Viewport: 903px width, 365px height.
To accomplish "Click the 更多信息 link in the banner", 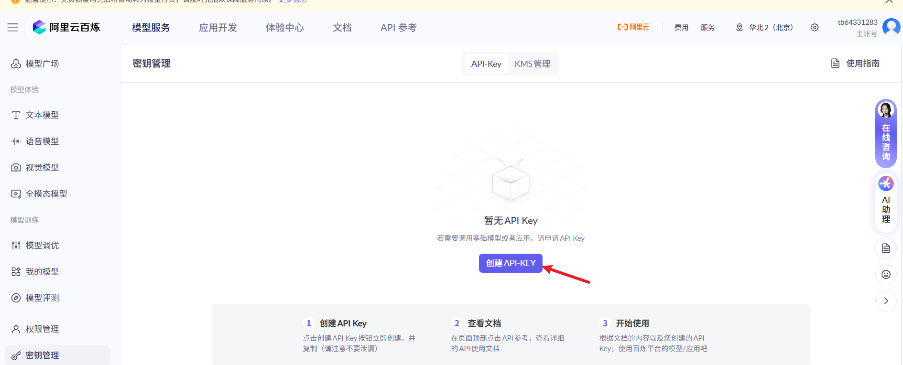I will pyautogui.click(x=293, y=1).
